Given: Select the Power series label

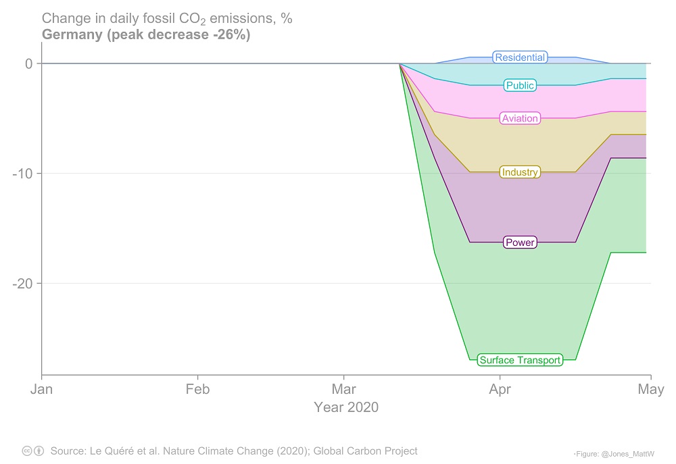Looking at the screenshot, I should point(520,242).
